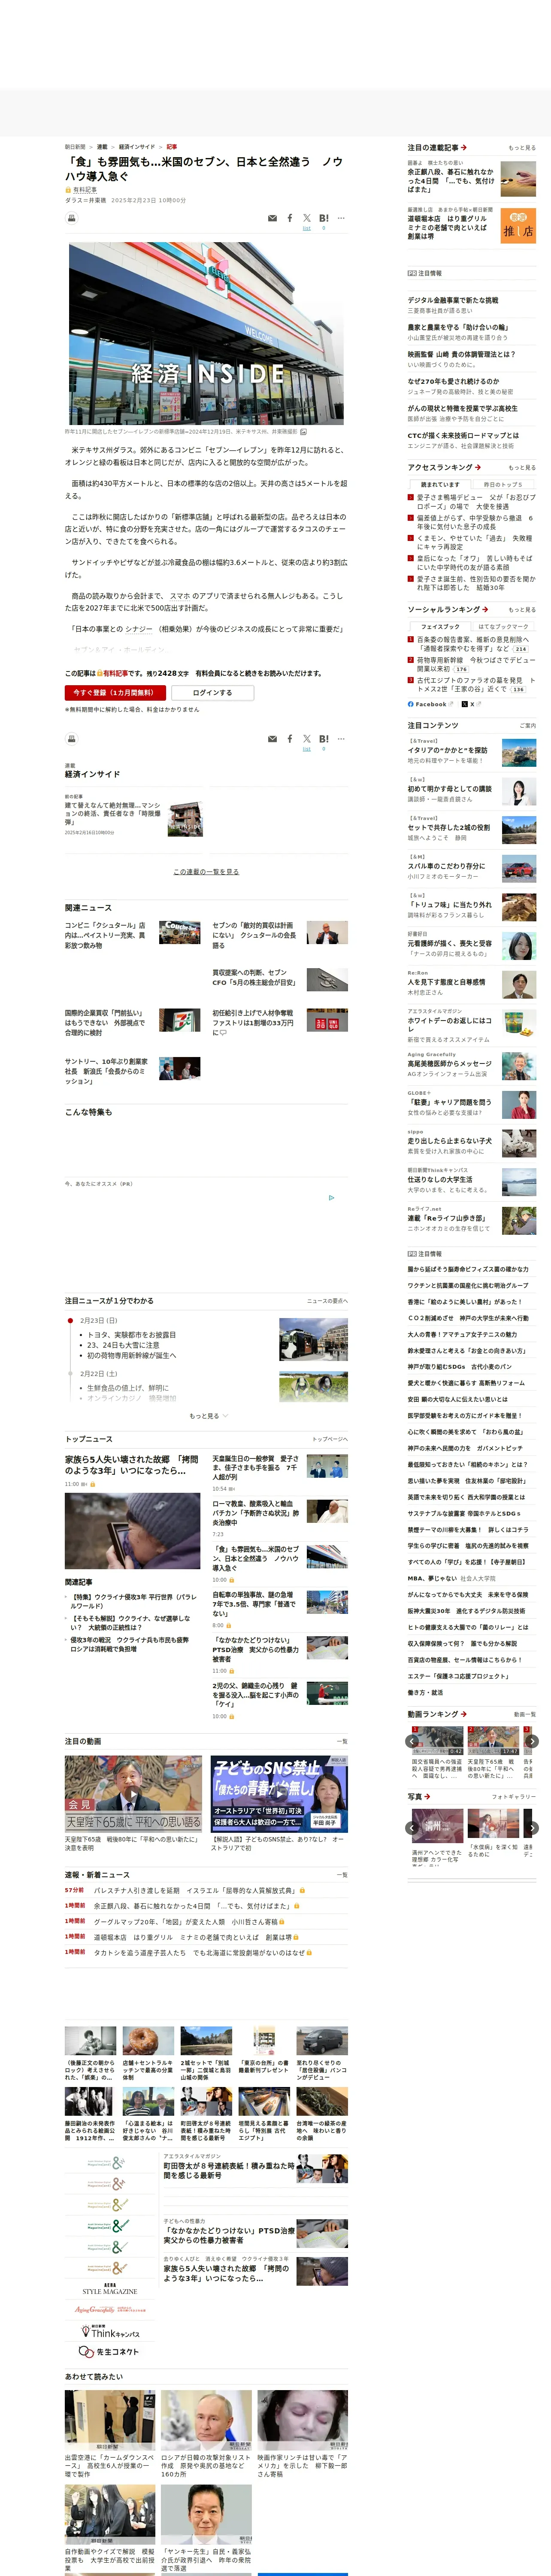Click 朝日新聞 in the breadcrumb
551x2576 pixels.
[75, 147]
